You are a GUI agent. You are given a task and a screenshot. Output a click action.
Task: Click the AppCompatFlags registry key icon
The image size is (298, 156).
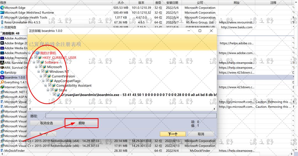52,81
